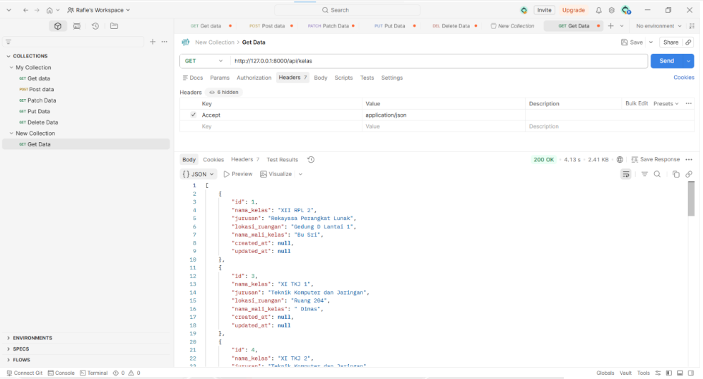Open the settings gear icon
703x379 pixels.
pyautogui.click(x=612, y=10)
